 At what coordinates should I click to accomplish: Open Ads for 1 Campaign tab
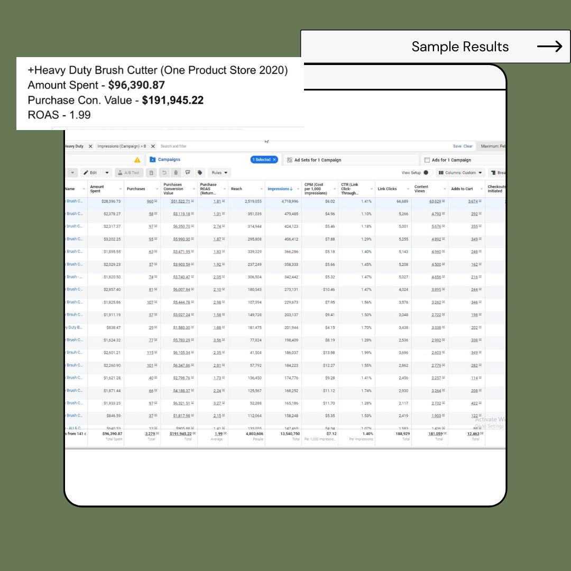tap(451, 160)
